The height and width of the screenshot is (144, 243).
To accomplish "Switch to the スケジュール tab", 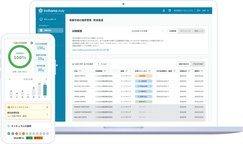I will coord(185,31).
